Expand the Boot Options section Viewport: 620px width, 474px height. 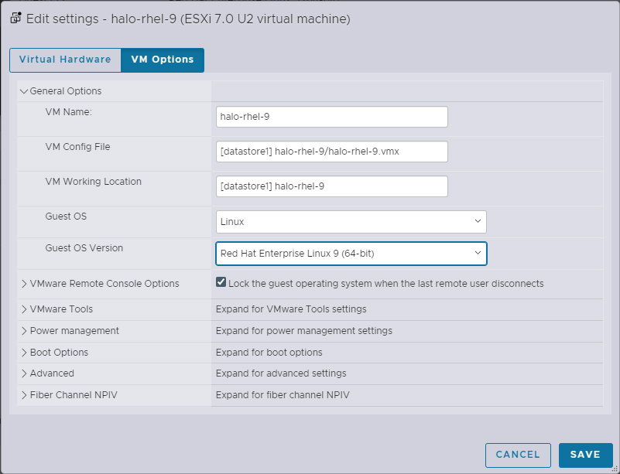24,353
